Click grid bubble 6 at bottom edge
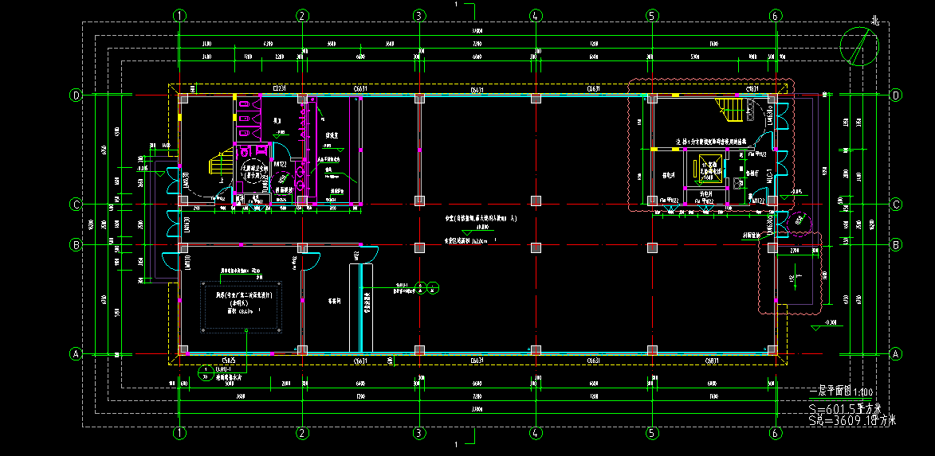This screenshot has height=456, width=935. [774, 434]
